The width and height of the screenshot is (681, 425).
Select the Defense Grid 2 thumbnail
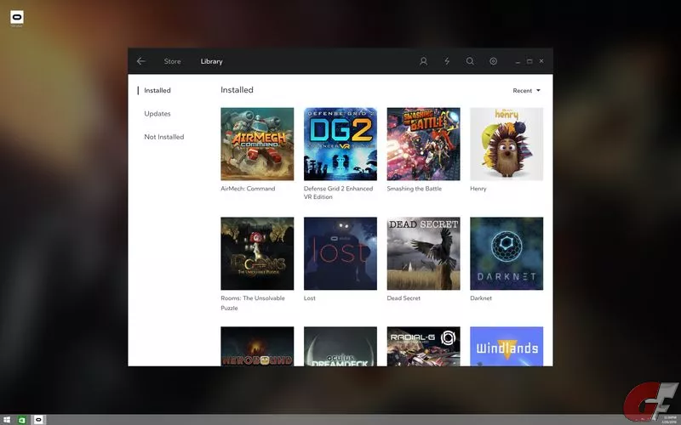(340, 144)
